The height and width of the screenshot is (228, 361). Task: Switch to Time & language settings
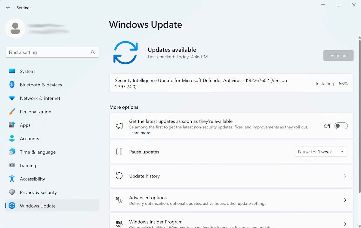tap(38, 152)
